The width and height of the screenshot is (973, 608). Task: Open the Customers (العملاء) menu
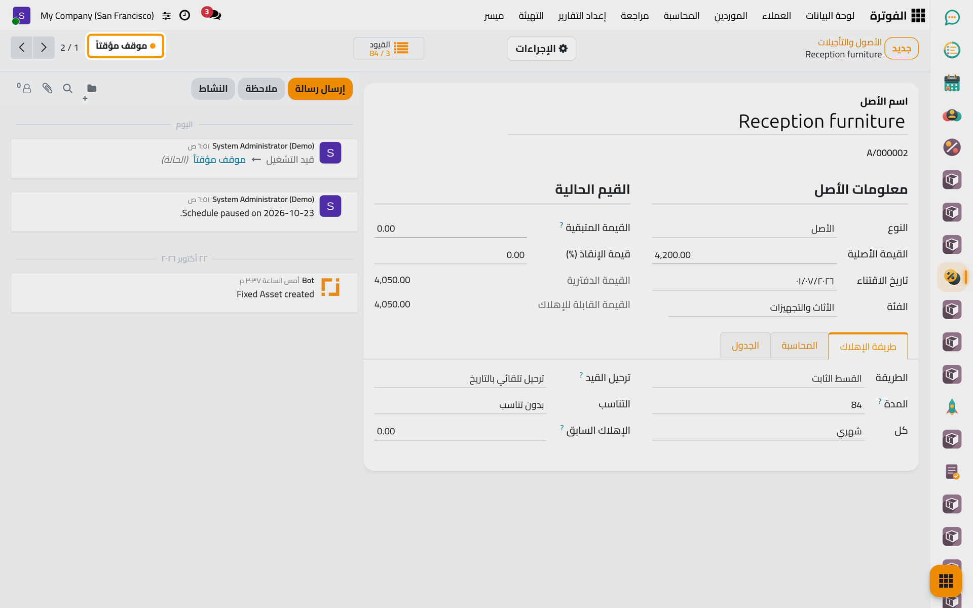pos(776,16)
